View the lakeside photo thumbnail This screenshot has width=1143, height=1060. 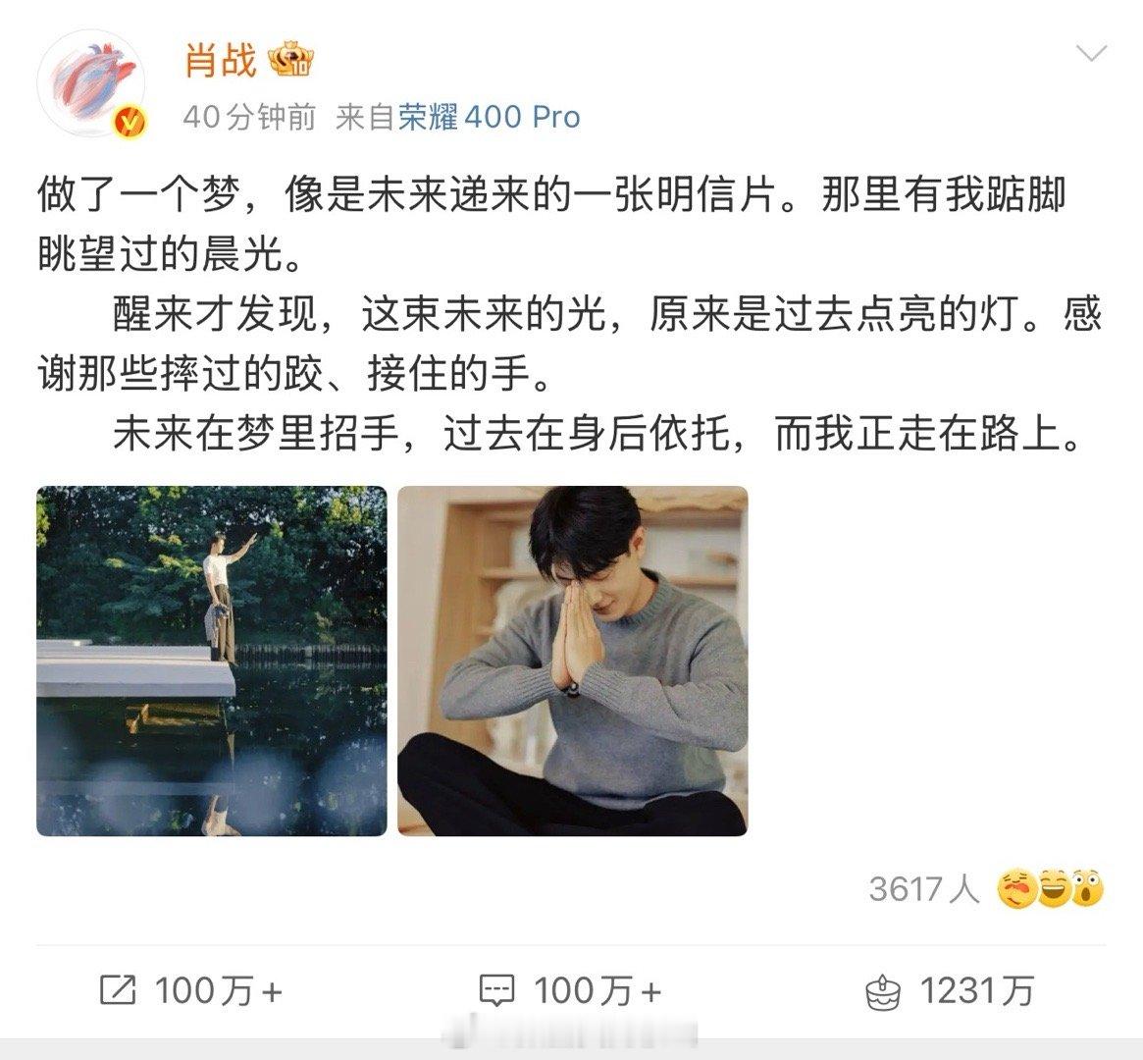pyautogui.click(x=211, y=661)
